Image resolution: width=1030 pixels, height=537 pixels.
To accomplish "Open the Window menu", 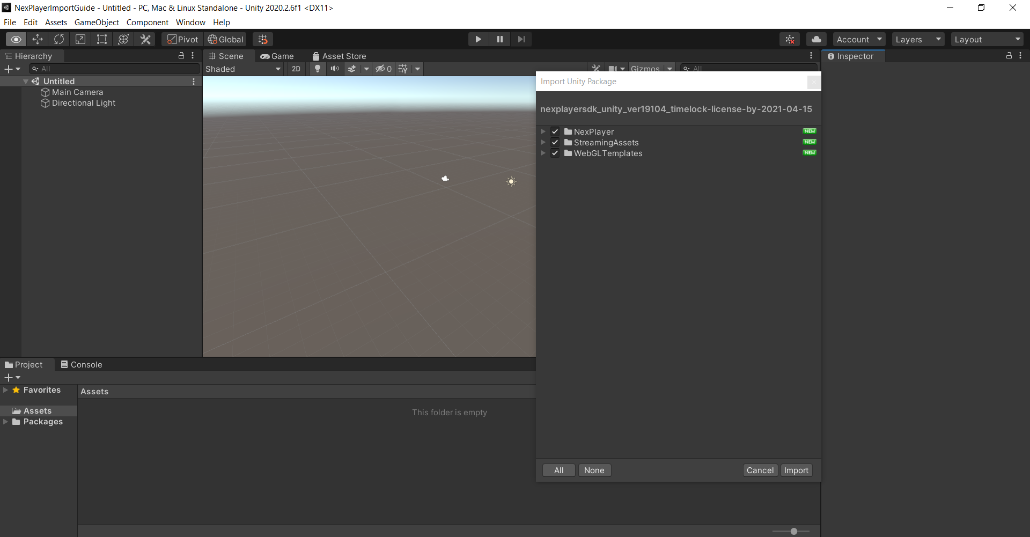I will click(190, 22).
